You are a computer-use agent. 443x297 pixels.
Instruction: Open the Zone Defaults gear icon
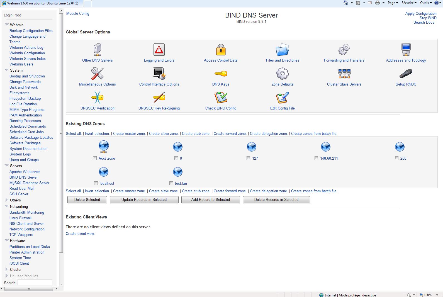(282, 74)
